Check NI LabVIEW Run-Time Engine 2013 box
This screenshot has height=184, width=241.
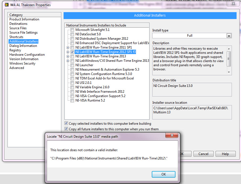tap(72, 57)
